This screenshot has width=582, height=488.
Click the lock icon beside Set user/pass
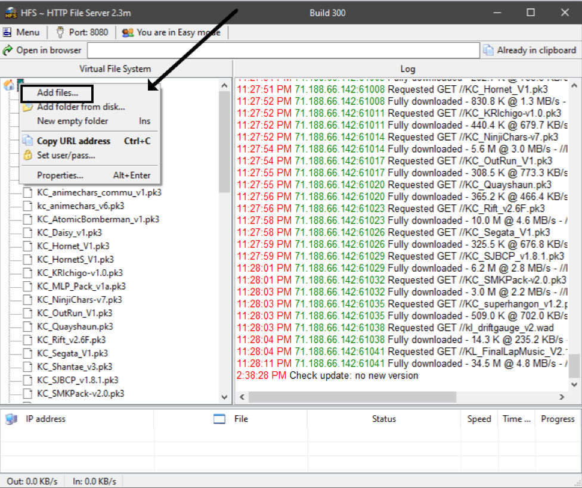coord(27,155)
